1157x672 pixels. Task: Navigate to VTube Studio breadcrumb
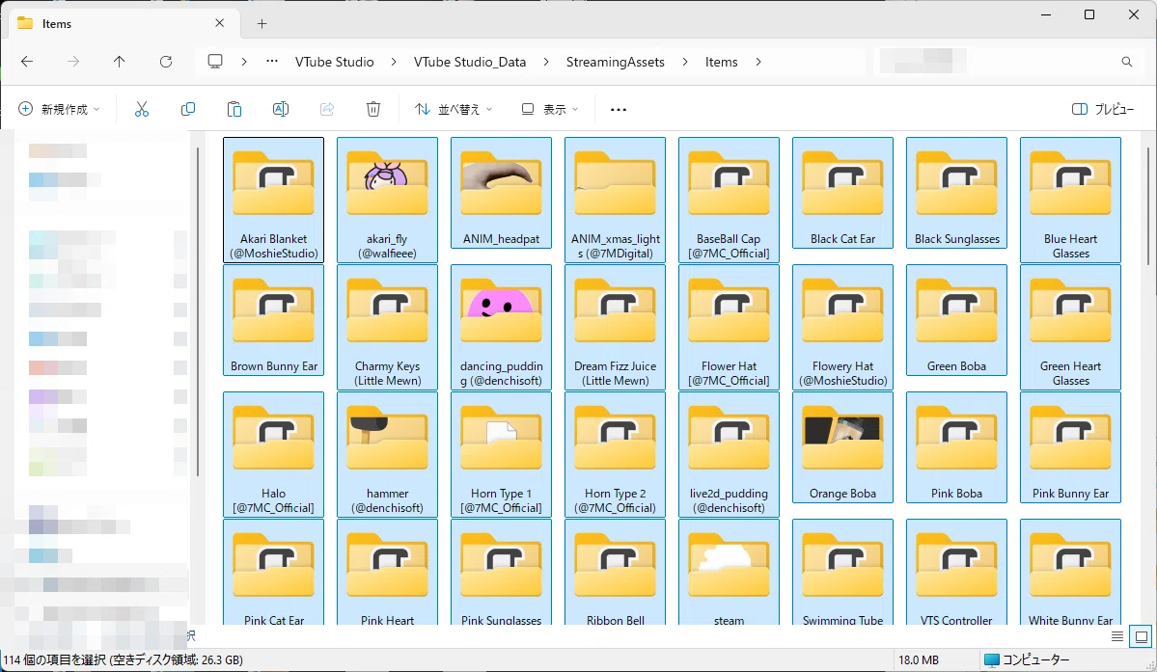pos(334,62)
